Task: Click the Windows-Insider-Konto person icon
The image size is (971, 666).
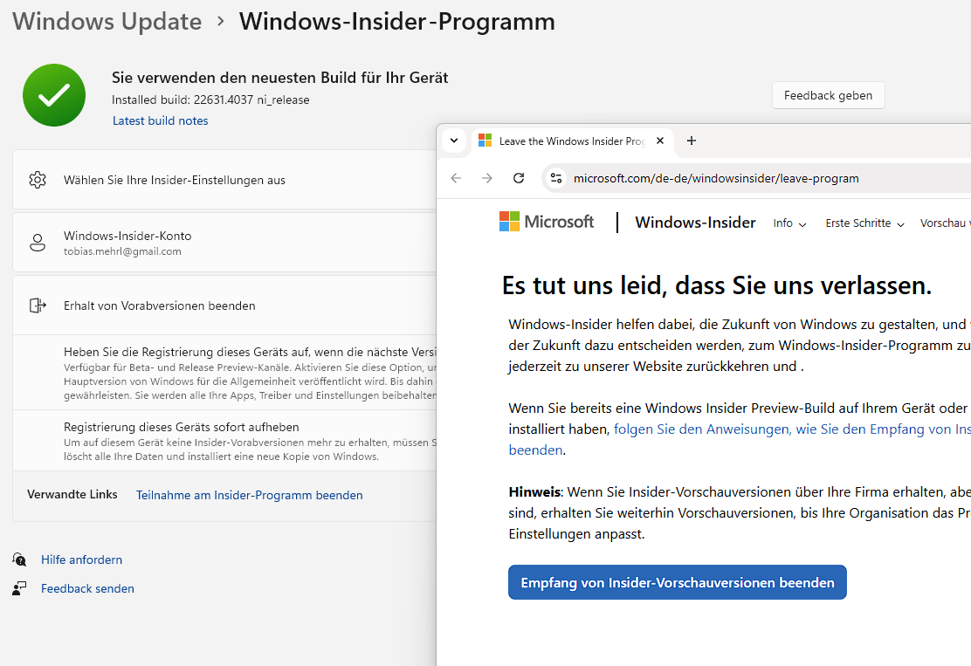Action: click(x=38, y=243)
